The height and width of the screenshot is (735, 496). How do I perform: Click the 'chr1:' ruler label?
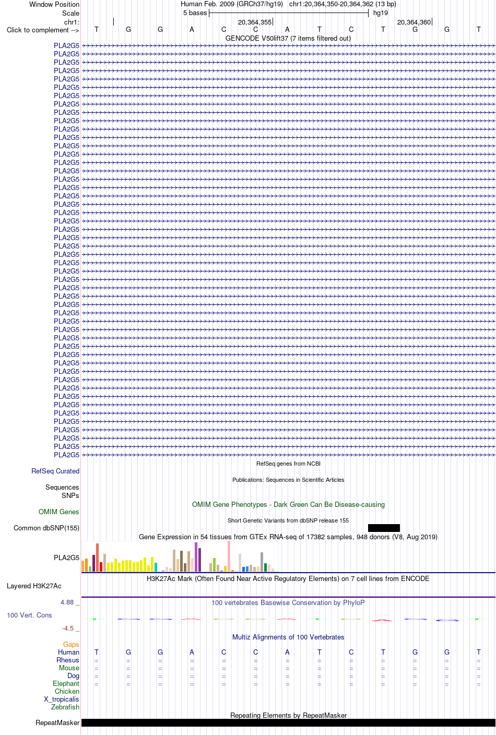[72, 22]
